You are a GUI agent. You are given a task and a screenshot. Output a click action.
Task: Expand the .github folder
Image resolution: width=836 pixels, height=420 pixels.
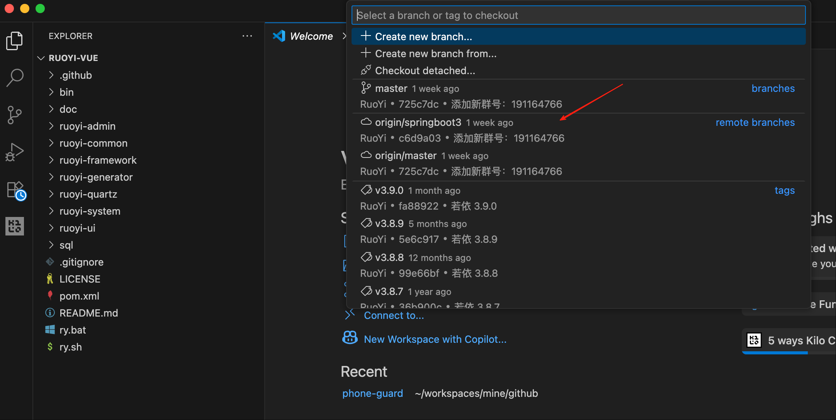pyautogui.click(x=76, y=75)
